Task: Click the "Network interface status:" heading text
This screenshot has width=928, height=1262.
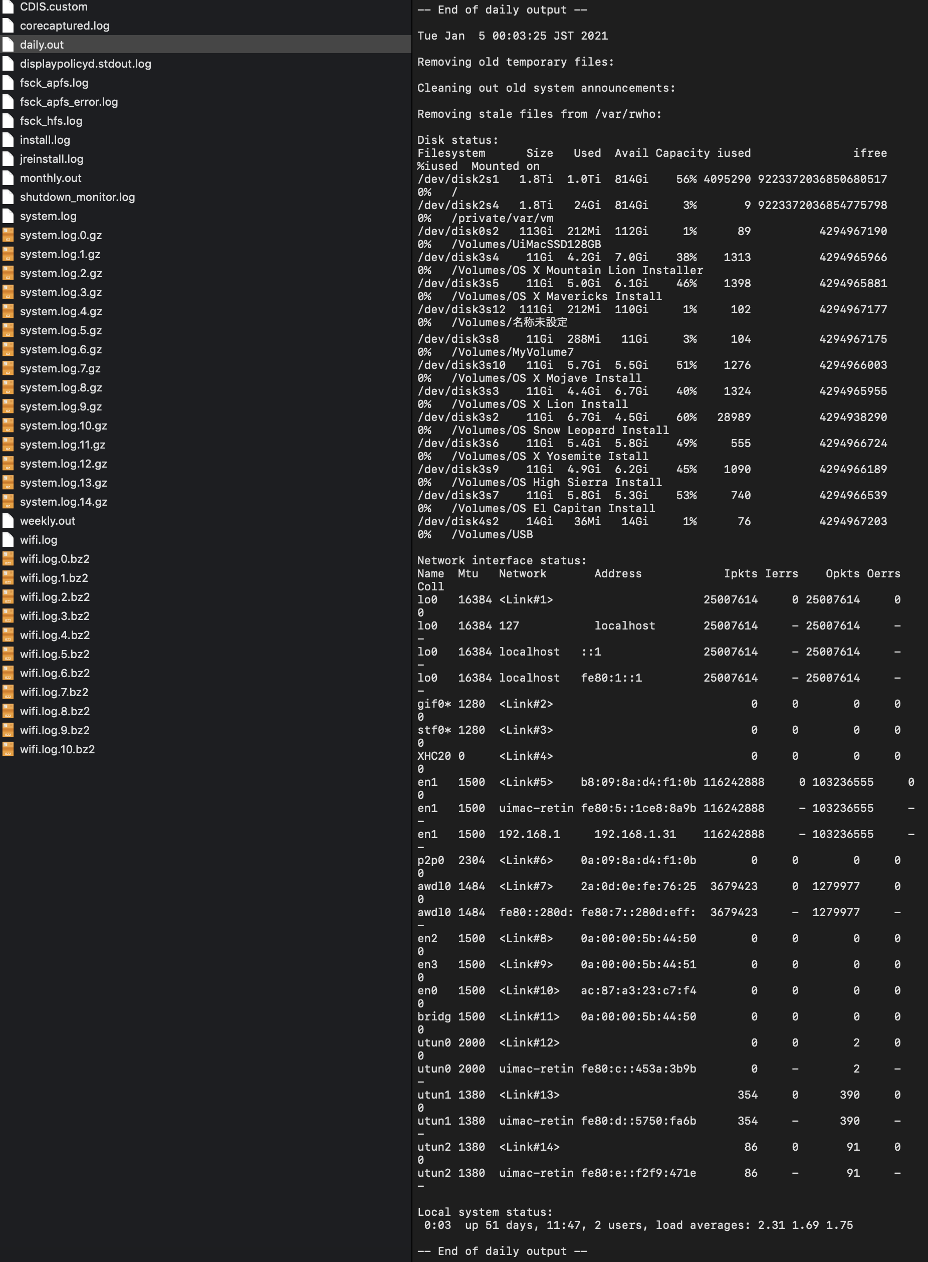Action: [x=502, y=560]
